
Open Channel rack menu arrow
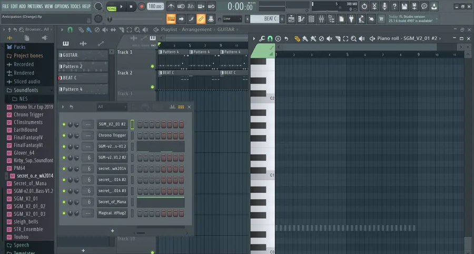click(x=63, y=107)
